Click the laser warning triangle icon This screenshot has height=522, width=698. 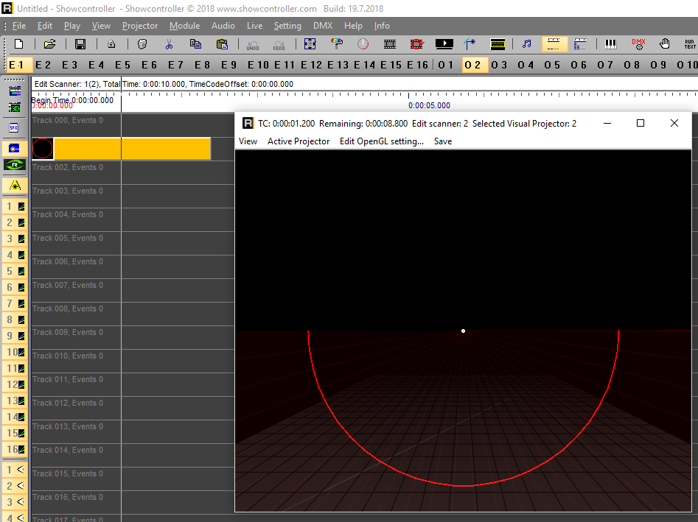[15, 185]
